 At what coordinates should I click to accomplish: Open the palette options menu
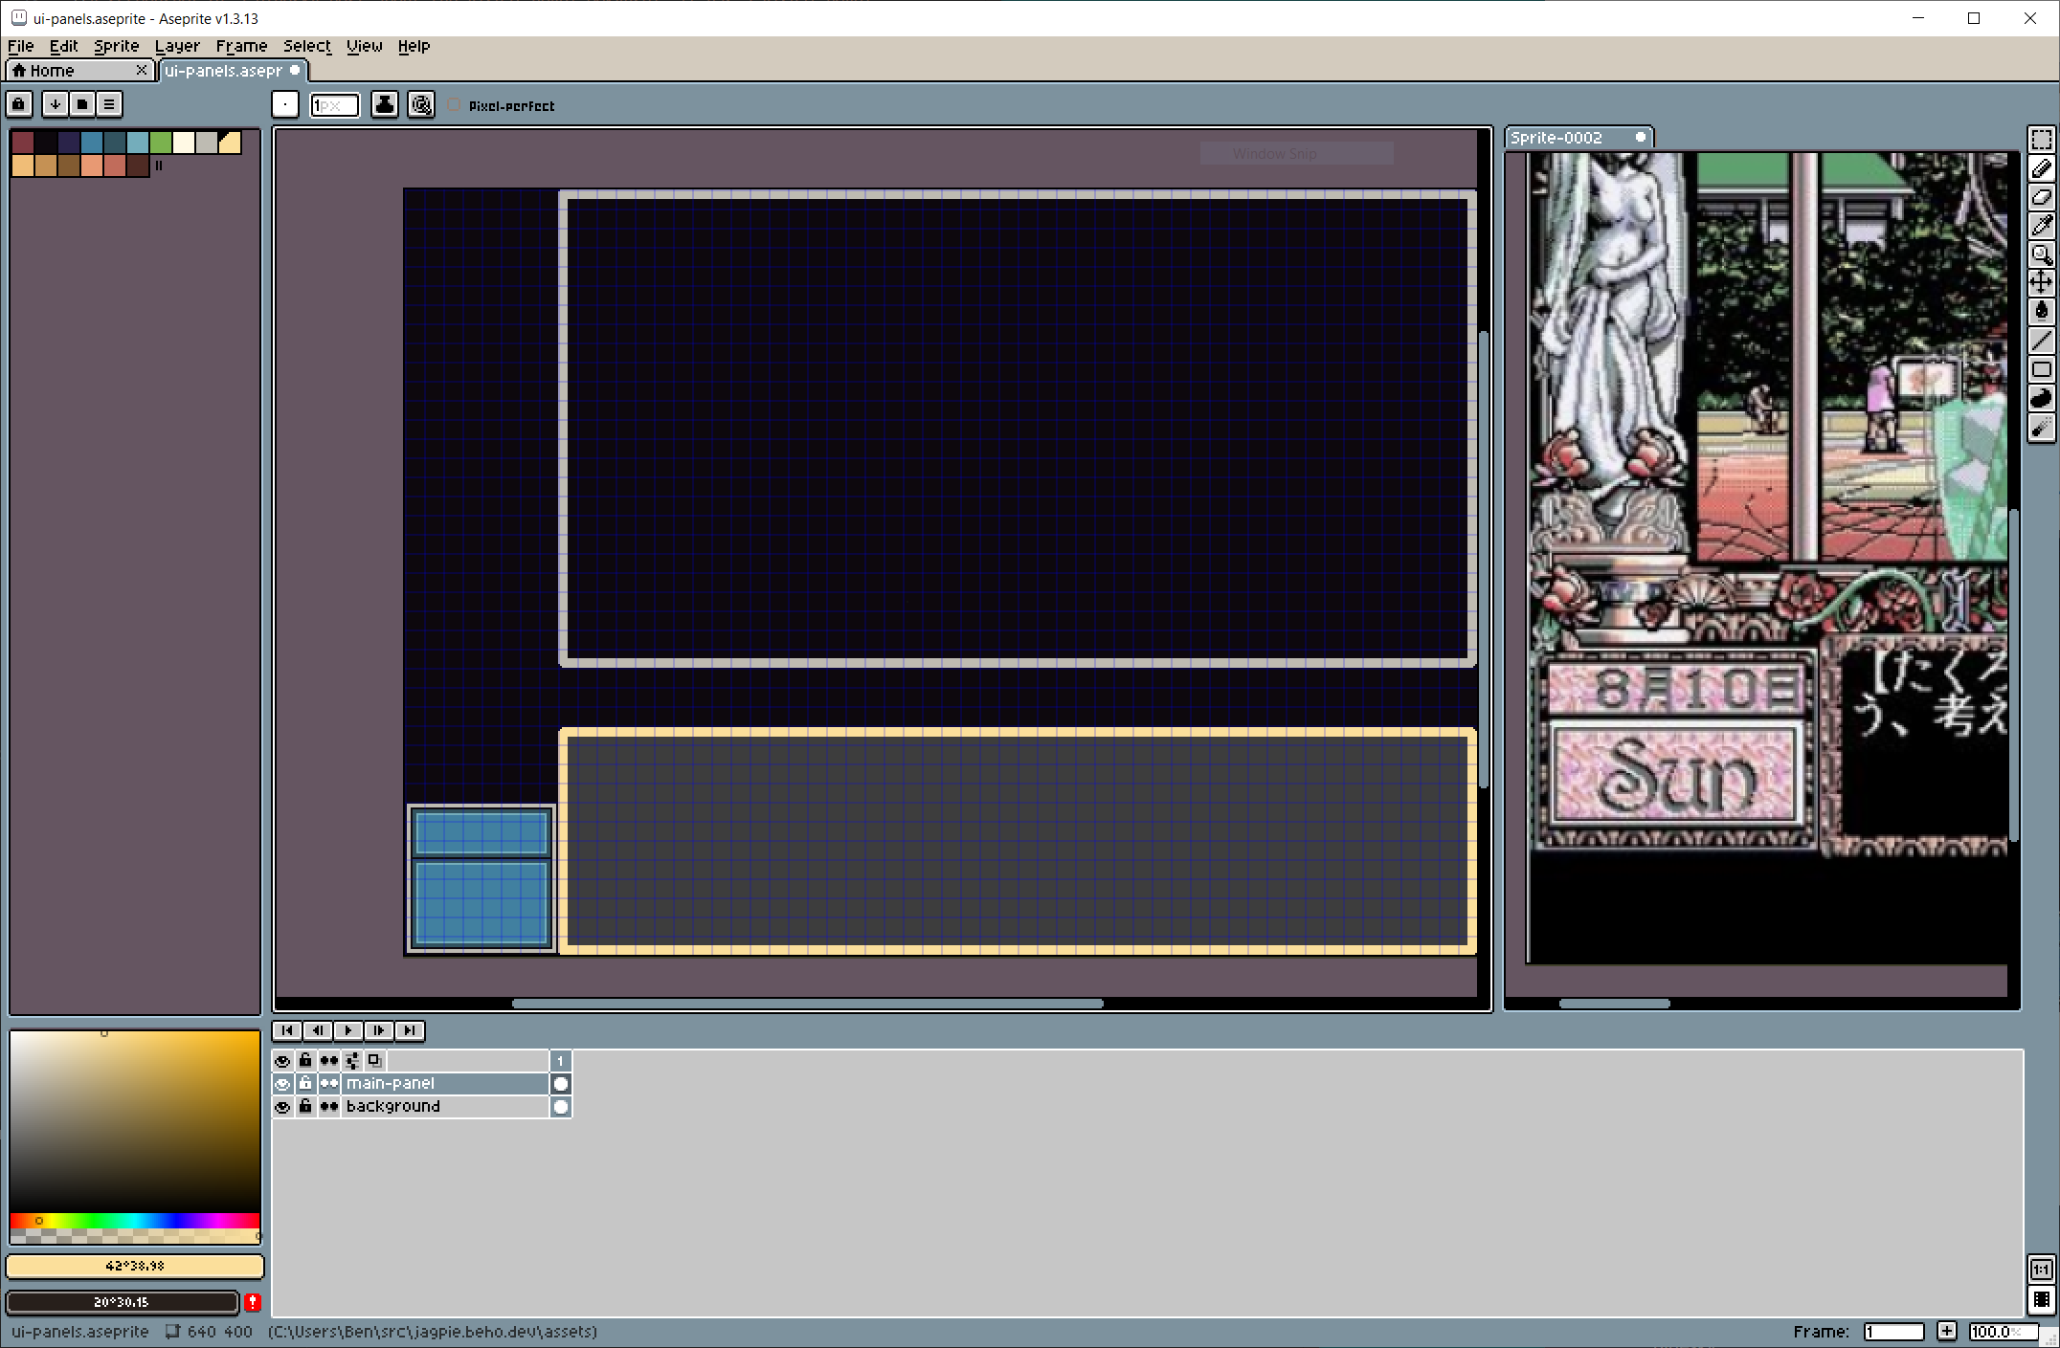109,103
